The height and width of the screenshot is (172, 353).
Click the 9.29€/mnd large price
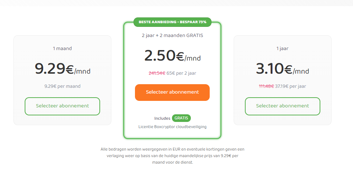(63, 69)
